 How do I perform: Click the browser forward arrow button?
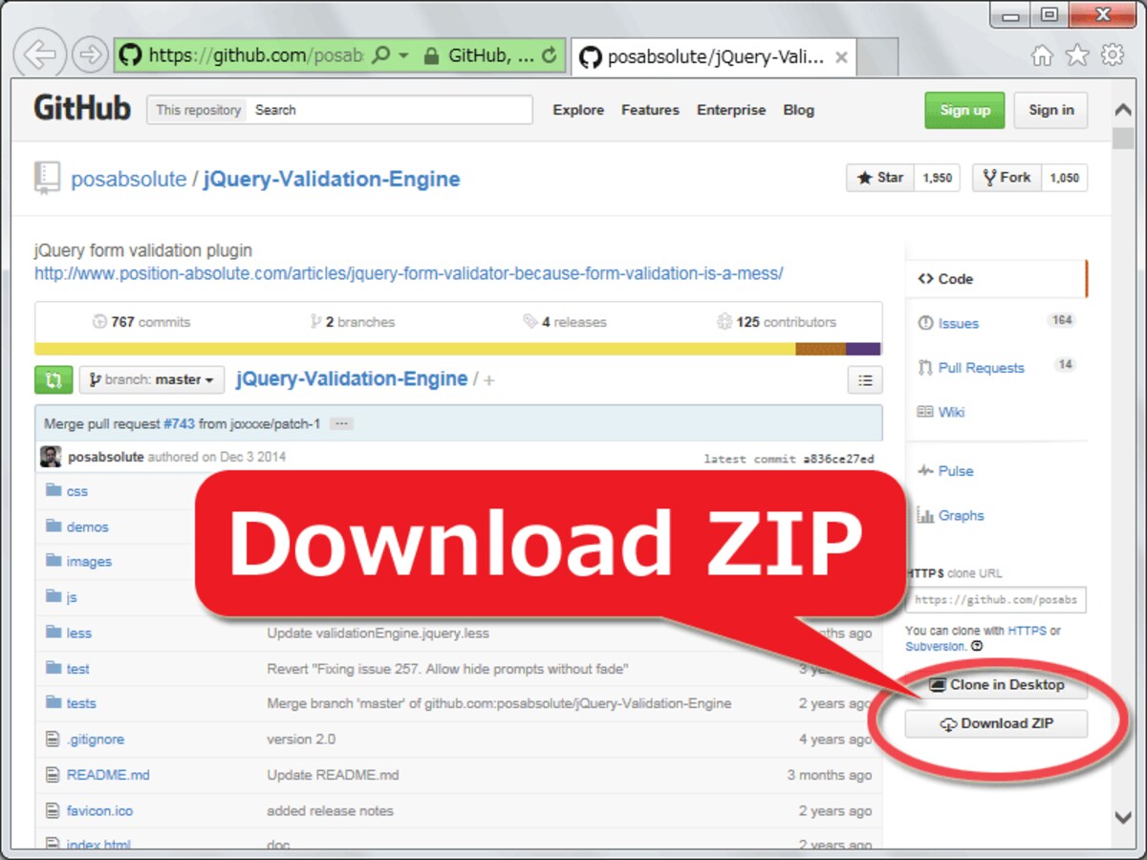90,54
